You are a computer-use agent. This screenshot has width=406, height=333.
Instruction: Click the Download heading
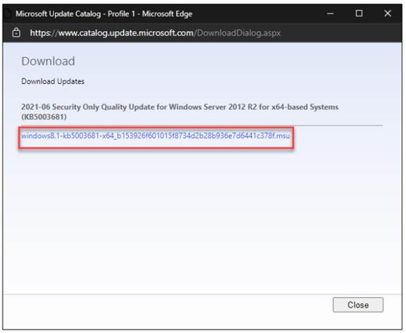48,61
